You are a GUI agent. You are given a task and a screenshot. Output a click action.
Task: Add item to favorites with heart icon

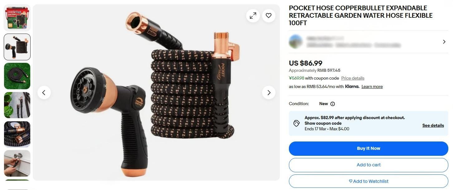pos(269,16)
